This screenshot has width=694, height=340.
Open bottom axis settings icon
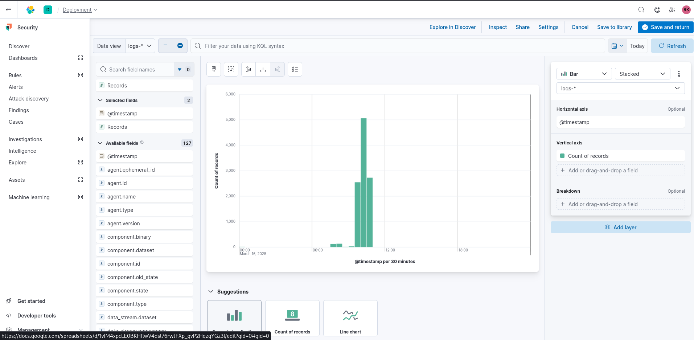[263, 69]
